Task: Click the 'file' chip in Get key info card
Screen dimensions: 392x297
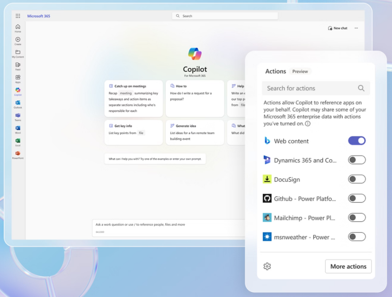Action: [x=141, y=133]
